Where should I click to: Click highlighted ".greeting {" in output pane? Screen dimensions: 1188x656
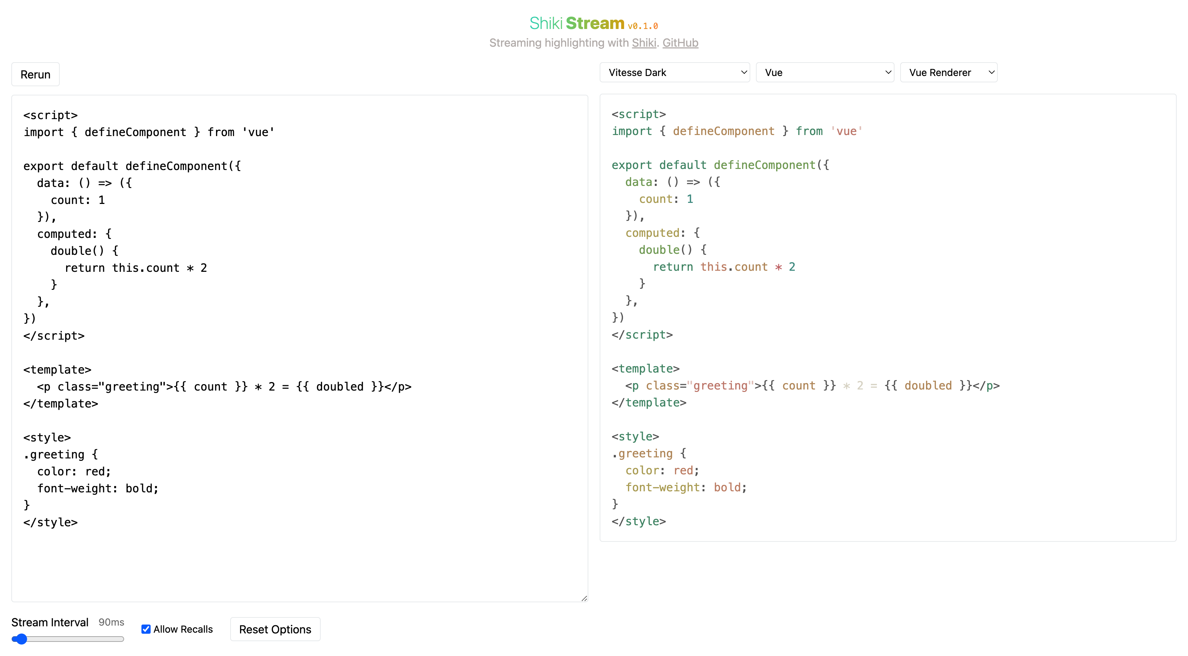coord(649,453)
